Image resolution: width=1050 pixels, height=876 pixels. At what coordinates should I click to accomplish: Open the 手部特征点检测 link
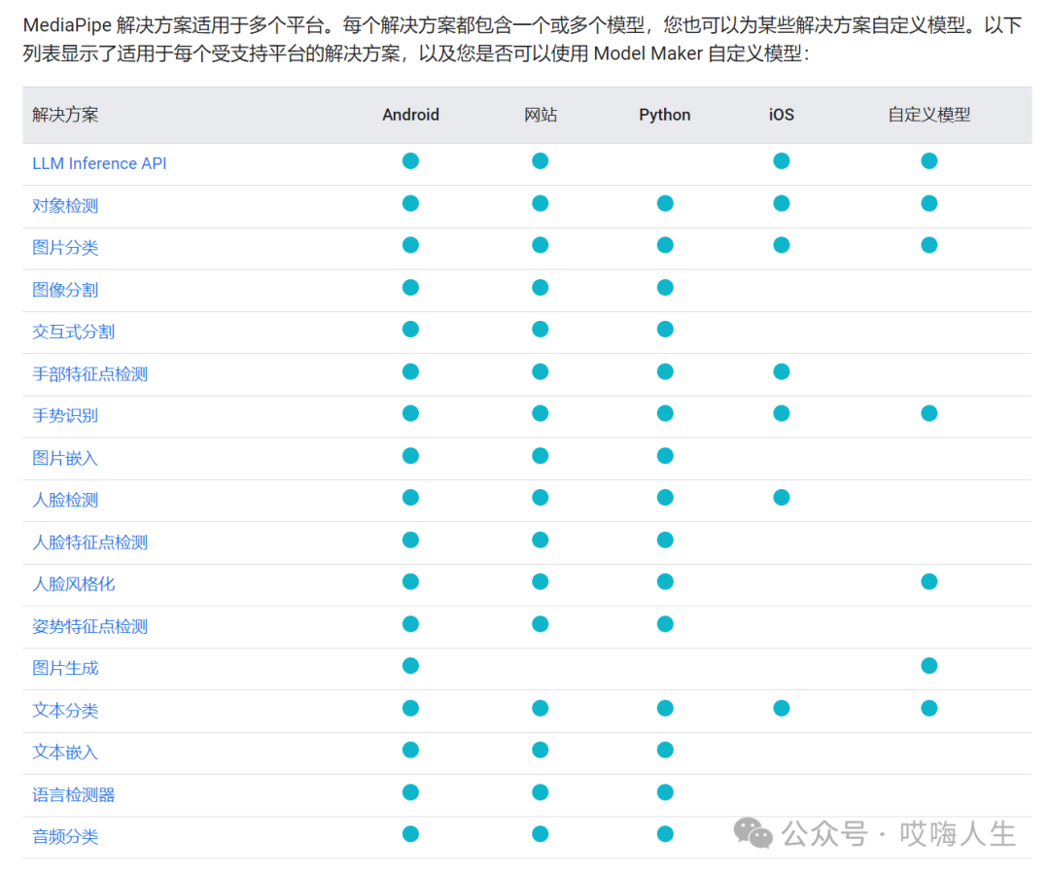tap(89, 373)
